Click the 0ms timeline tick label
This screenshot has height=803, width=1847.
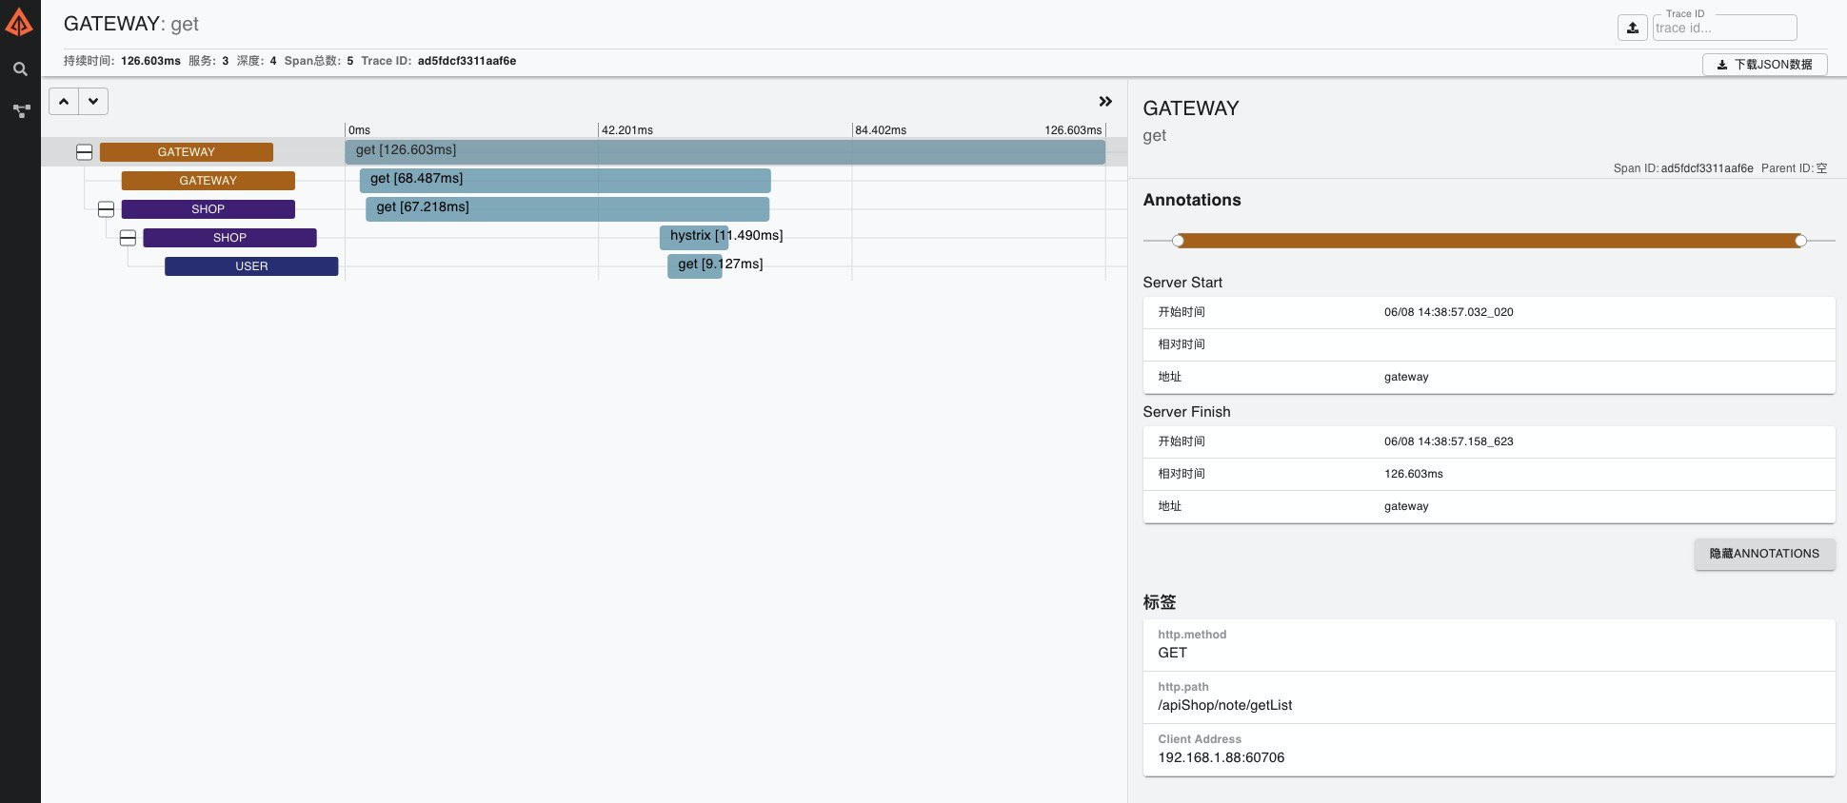(359, 130)
